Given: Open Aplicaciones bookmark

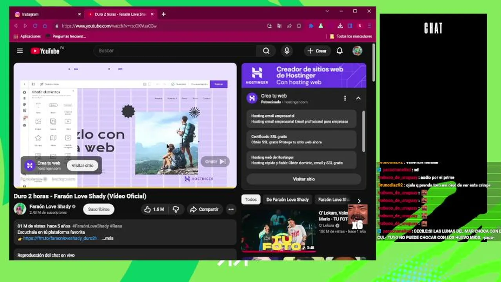Looking at the screenshot, I should [27, 36].
